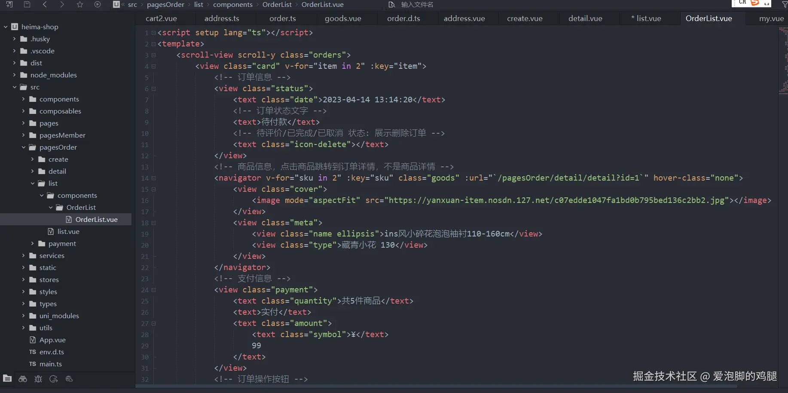Image resolution: width=788 pixels, height=393 pixels.
Task: Click the star bookmark icon
Action: coord(80,4)
